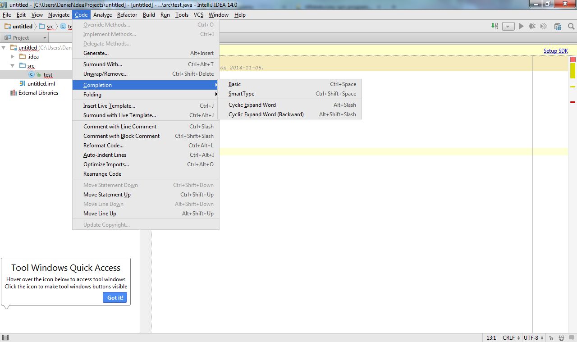Viewport: 577px width, 342px height.
Task: Click the External Libraries icon
Action: (x=14, y=93)
